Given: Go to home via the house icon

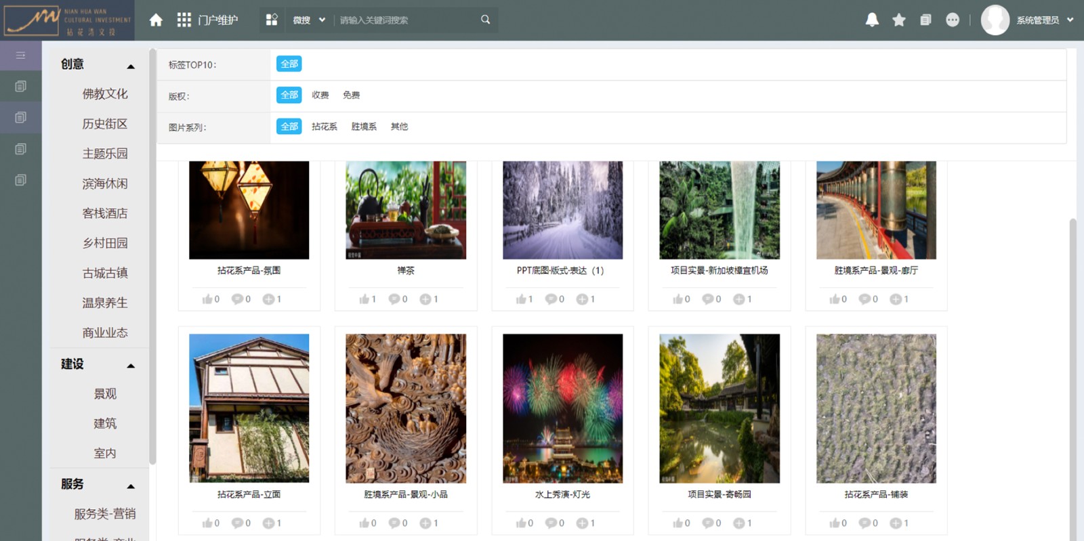Looking at the screenshot, I should pos(156,20).
